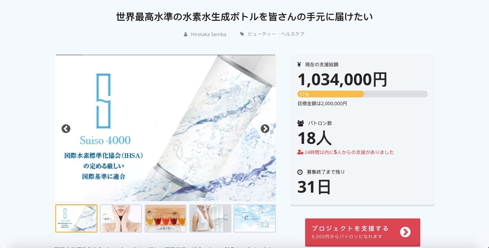Click the project title heading 世界最高水準の水素水生成ボトル
This screenshot has height=248, width=489.
coord(244,17)
